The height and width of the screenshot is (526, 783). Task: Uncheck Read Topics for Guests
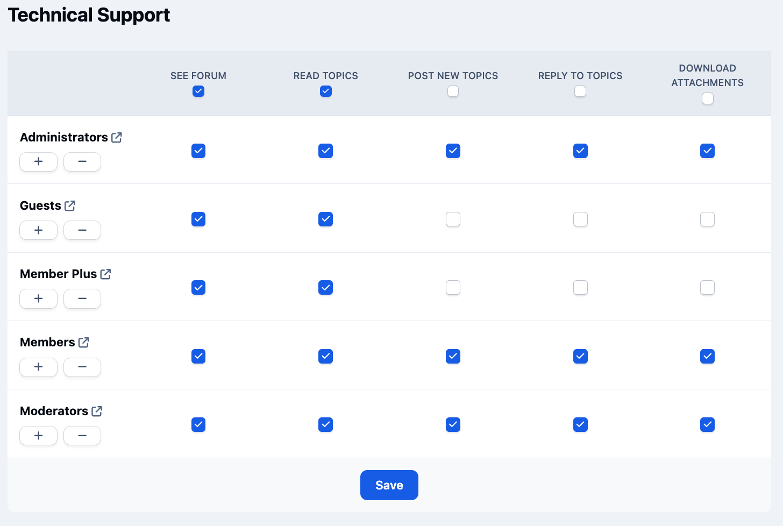[326, 219]
